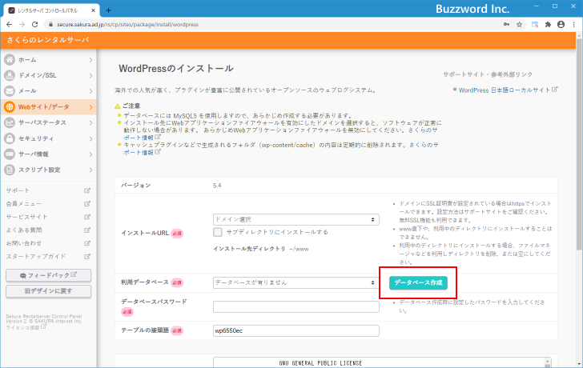Screen dimensions: 583x368
Task: Open the よくある質問 sidebar link
Action: pos(24,230)
